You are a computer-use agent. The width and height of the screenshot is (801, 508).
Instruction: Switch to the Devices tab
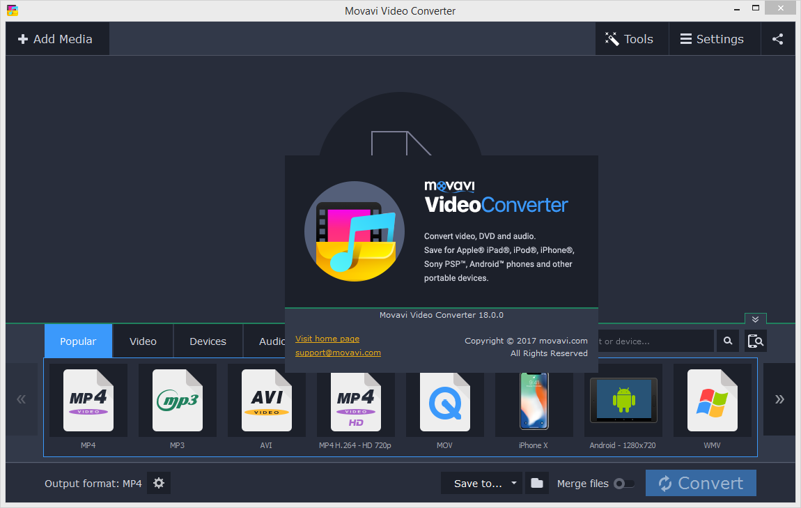point(208,341)
